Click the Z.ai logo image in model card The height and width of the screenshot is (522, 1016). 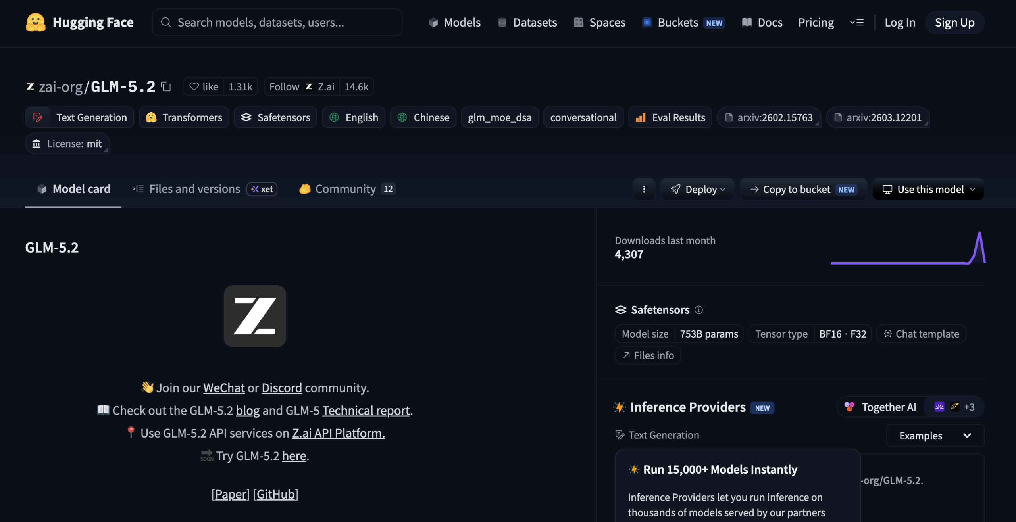[x=255, y=316]
